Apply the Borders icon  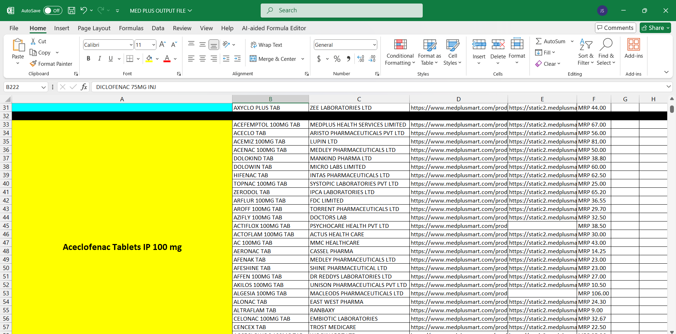point(130,59)
